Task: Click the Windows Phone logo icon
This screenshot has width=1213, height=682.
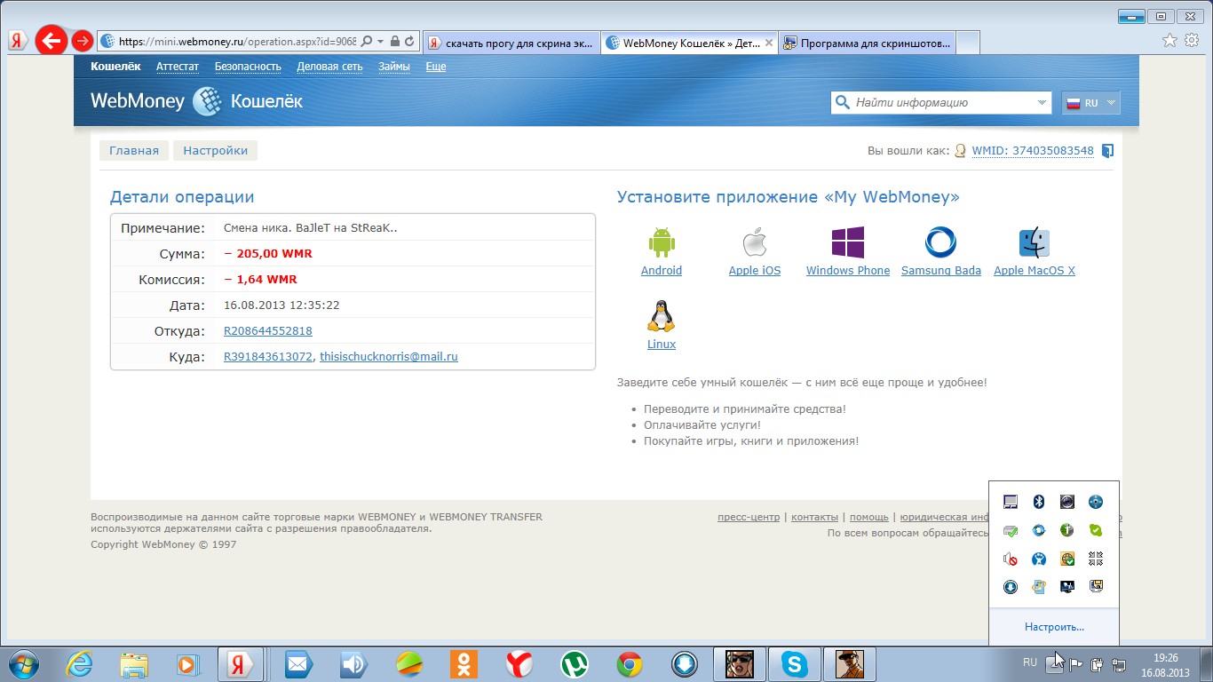Action: 848,242
